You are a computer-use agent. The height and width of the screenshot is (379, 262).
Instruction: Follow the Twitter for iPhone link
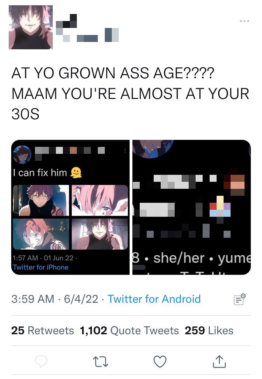(41, 267)
